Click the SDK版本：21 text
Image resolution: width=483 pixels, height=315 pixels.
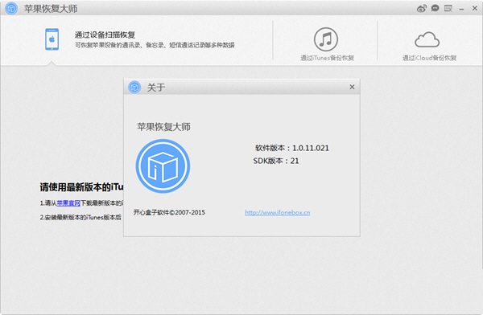coord(276,161)
